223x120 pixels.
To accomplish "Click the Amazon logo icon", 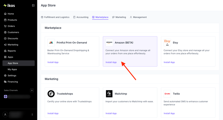I will 109,43.
